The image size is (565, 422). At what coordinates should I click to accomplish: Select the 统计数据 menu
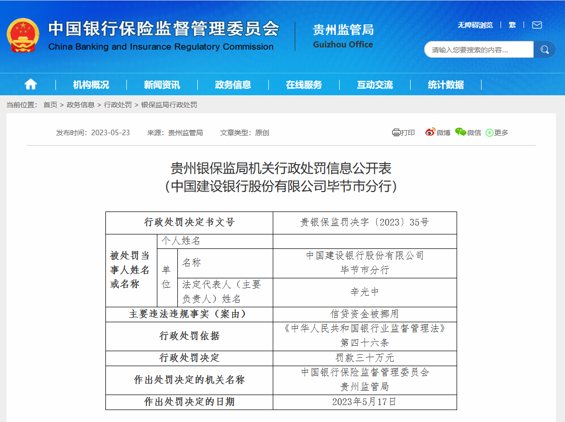446,85
